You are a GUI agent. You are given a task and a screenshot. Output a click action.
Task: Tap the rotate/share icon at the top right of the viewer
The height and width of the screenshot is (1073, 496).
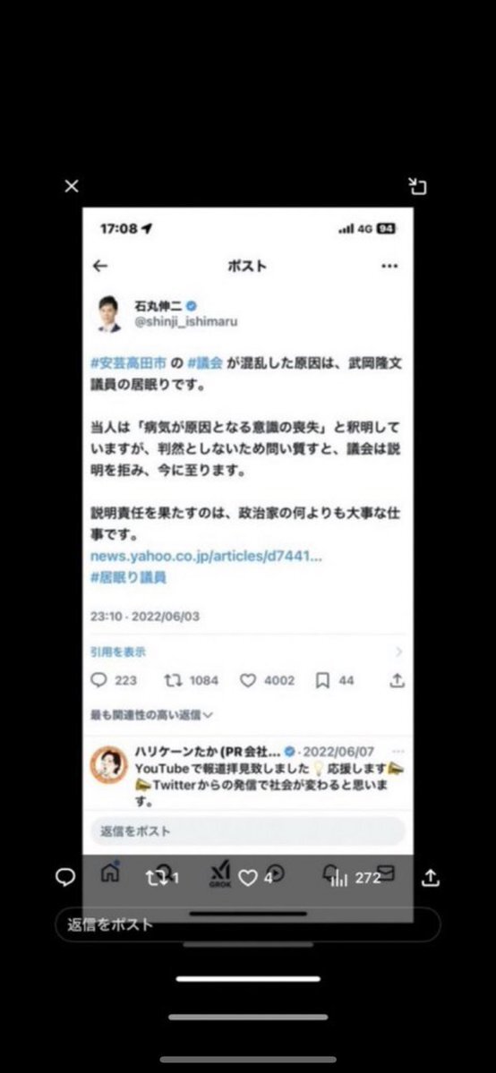point(417,186)
